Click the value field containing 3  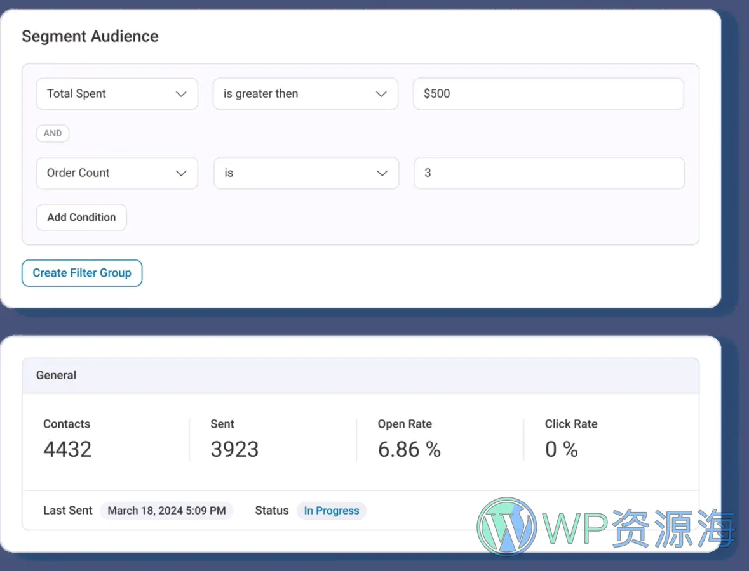pyautogui.click(x=548, y=173)
